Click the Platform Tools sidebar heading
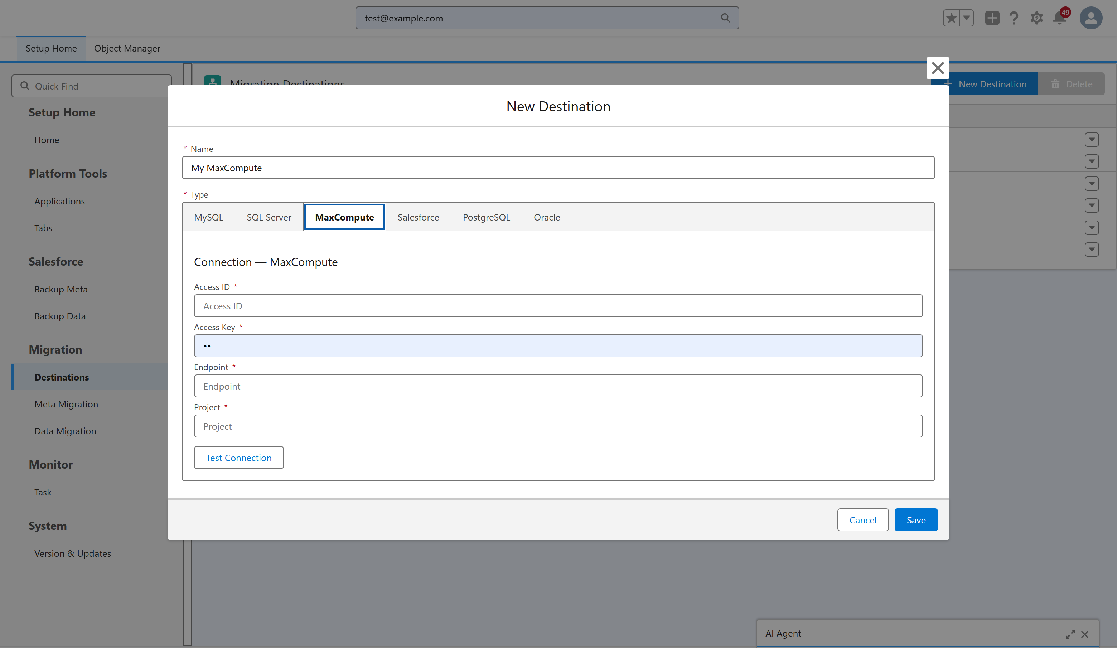This screenshot has height=648, width=1117. coord(68,173)
